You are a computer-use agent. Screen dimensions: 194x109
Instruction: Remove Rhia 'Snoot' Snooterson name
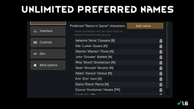(161, 63)
